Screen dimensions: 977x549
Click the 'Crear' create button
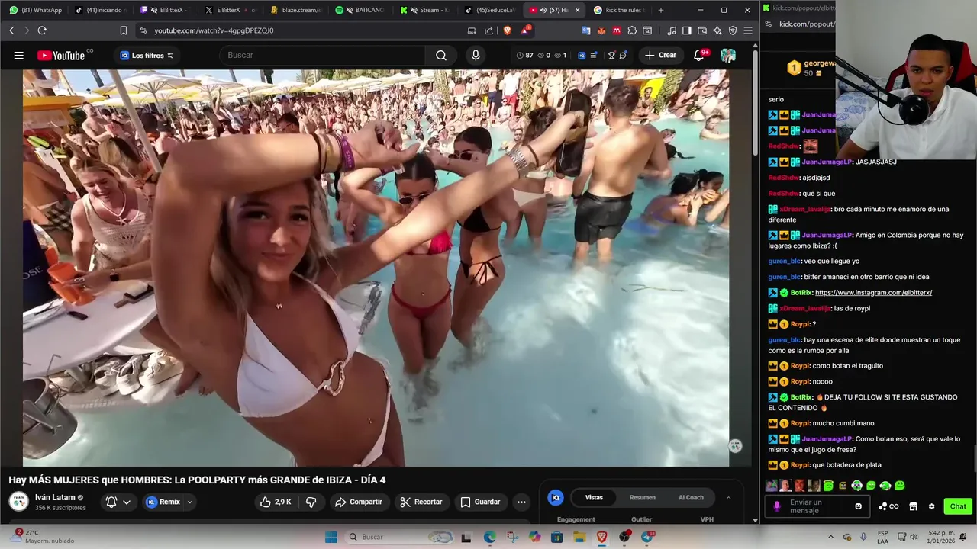660,55
